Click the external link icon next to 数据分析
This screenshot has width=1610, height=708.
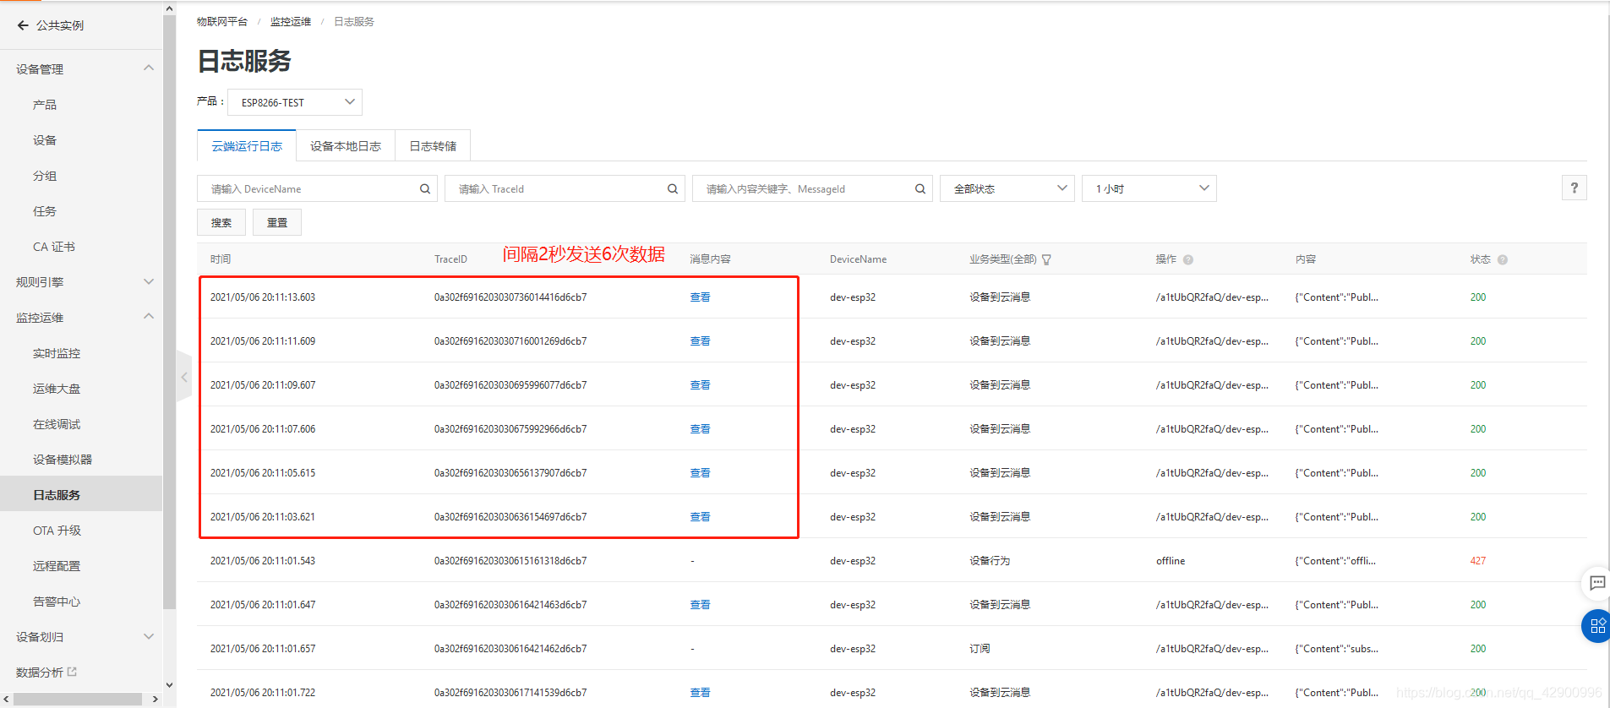[72, 672]
